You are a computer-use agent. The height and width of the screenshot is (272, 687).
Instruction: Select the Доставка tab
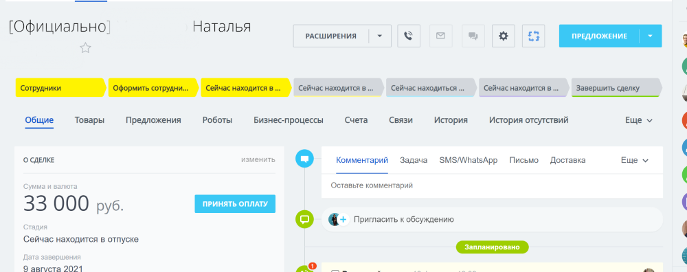(568, 160)
